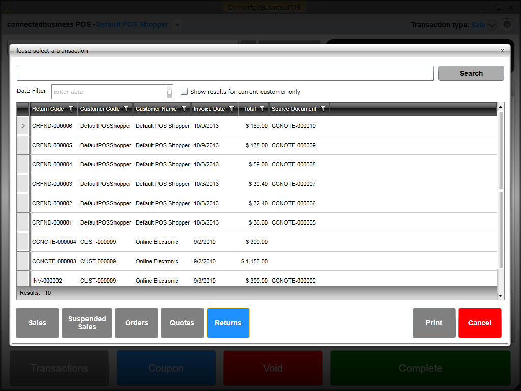Open the Source Document column filter

click(x=323, y=109)
